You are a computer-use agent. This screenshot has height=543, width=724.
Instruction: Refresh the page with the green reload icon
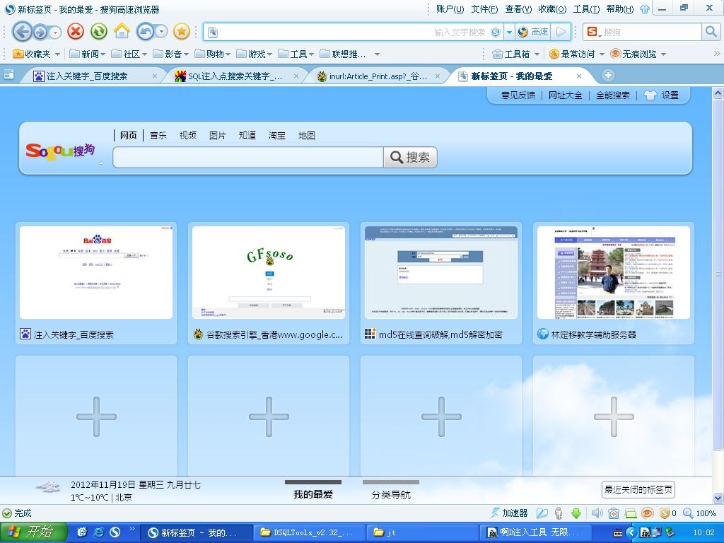click(99, 31)
